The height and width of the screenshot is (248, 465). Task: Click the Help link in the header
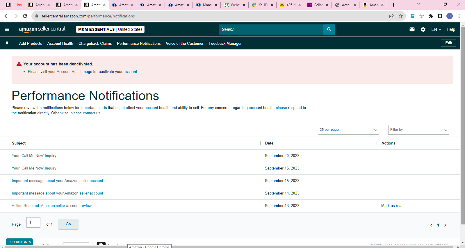point(451,29)
